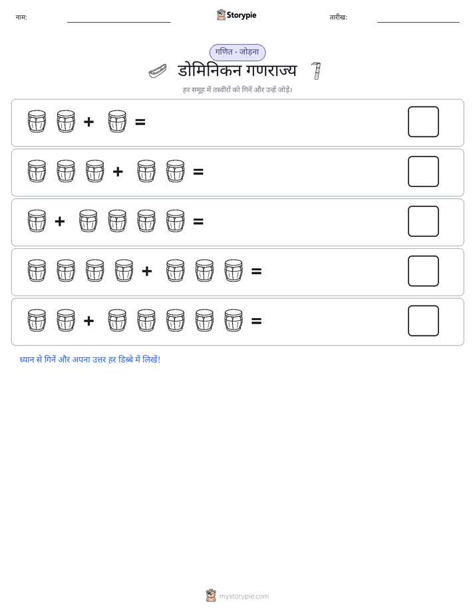
Task: Select the answer box in row three
Action: (423, 221)
